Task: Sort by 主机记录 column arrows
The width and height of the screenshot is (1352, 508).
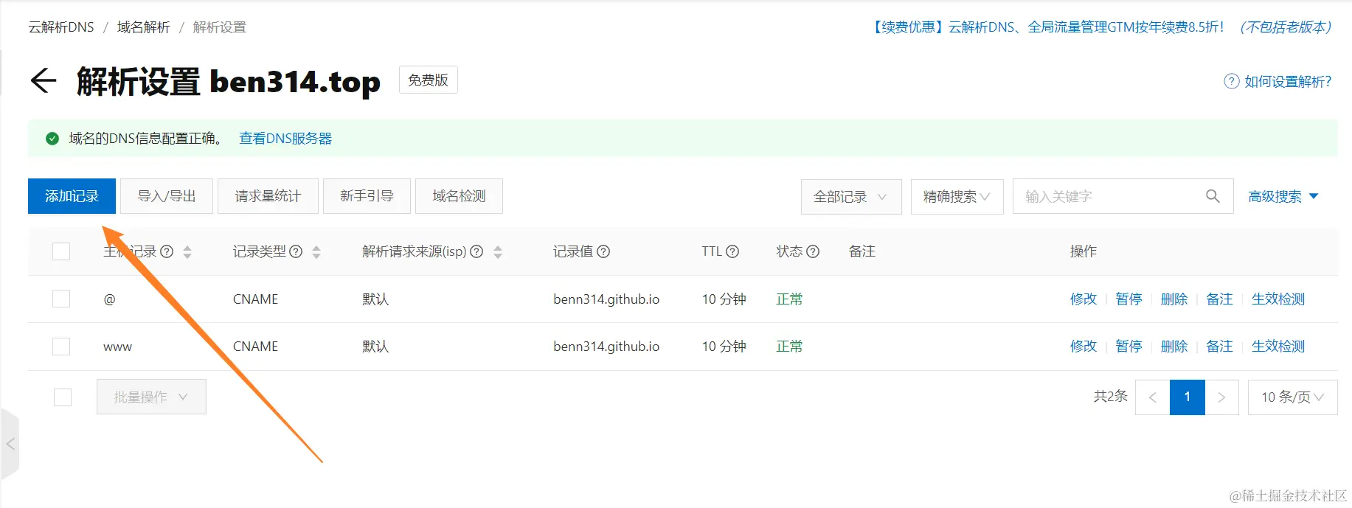Action: tap(187, 252)
